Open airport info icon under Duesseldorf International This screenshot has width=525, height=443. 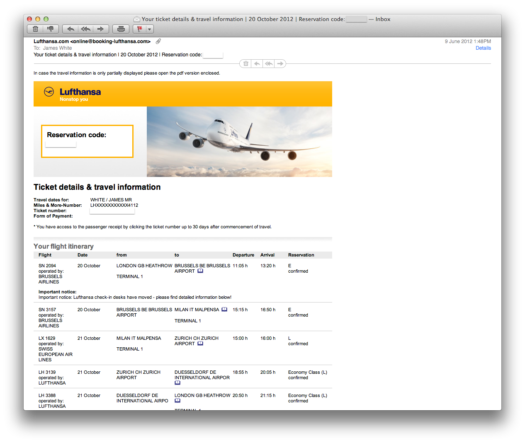[x=177, y=383]
